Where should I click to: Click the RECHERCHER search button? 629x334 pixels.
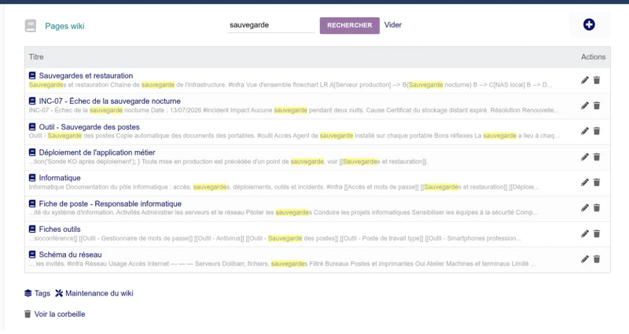349,25
